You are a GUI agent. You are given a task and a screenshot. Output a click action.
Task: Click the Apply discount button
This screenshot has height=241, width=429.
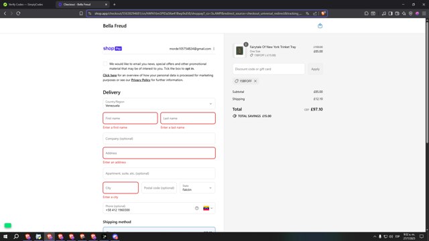point(315,69)
